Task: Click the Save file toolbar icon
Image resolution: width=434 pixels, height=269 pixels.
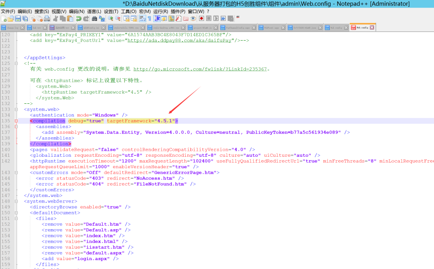Action: coord(18,18)
